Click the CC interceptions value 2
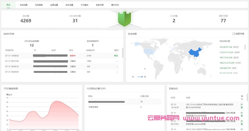 click(x=174, y=21)
